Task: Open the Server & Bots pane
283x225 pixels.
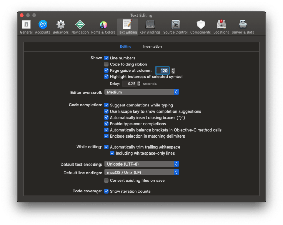Action: (243, 27)
